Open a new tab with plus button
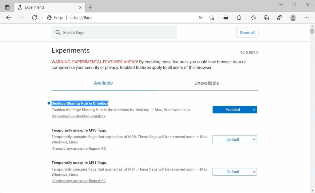315x193 pixels. pyautogui.click(x=90, y=7)
